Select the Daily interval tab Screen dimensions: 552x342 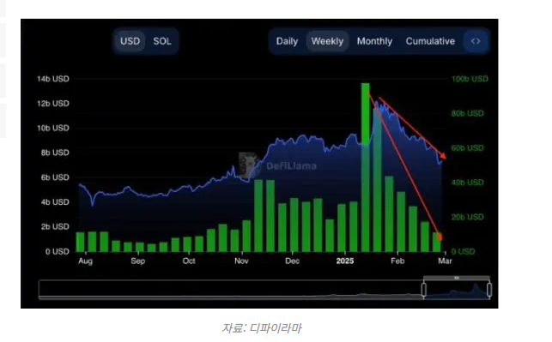tap(287, 41)
